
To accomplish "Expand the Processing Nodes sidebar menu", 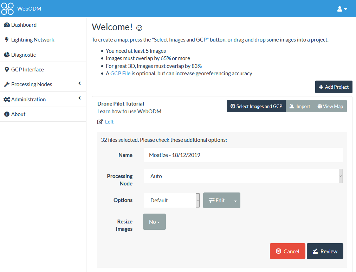I will 43,84.
